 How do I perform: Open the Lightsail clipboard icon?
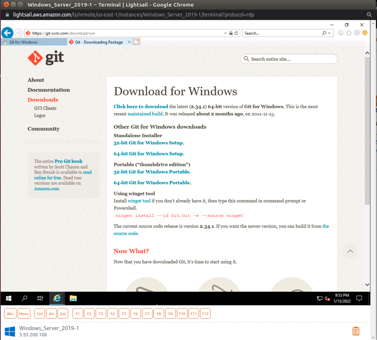tap(356, 331)
